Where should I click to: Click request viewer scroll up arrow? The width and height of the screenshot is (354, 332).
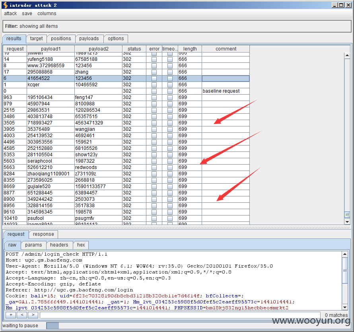[345, 254]
